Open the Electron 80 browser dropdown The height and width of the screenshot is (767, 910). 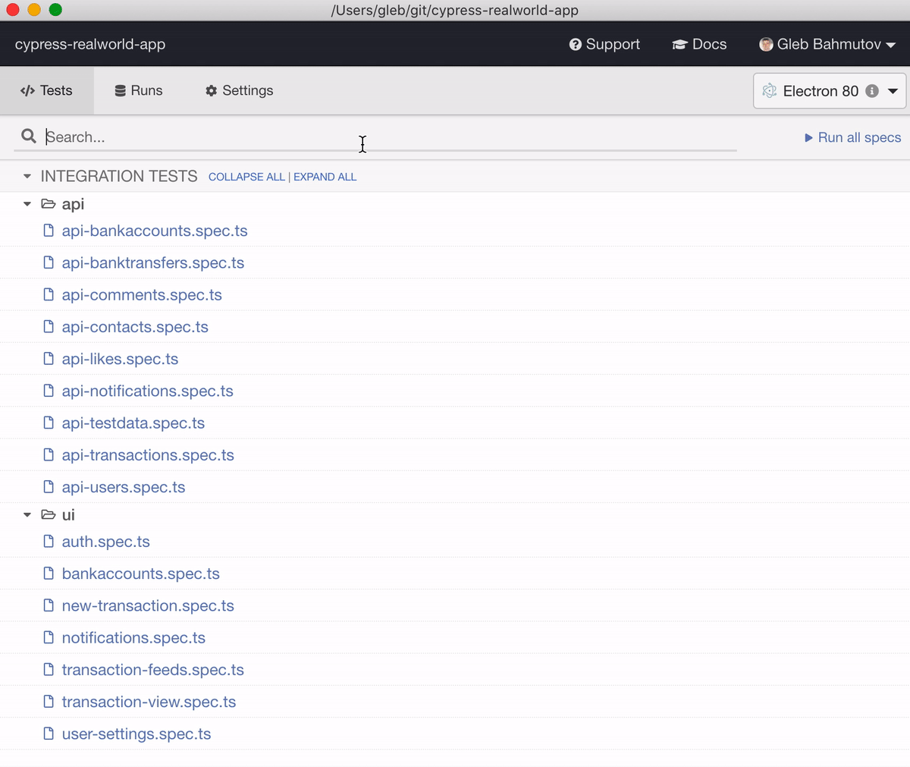[893, 91]
